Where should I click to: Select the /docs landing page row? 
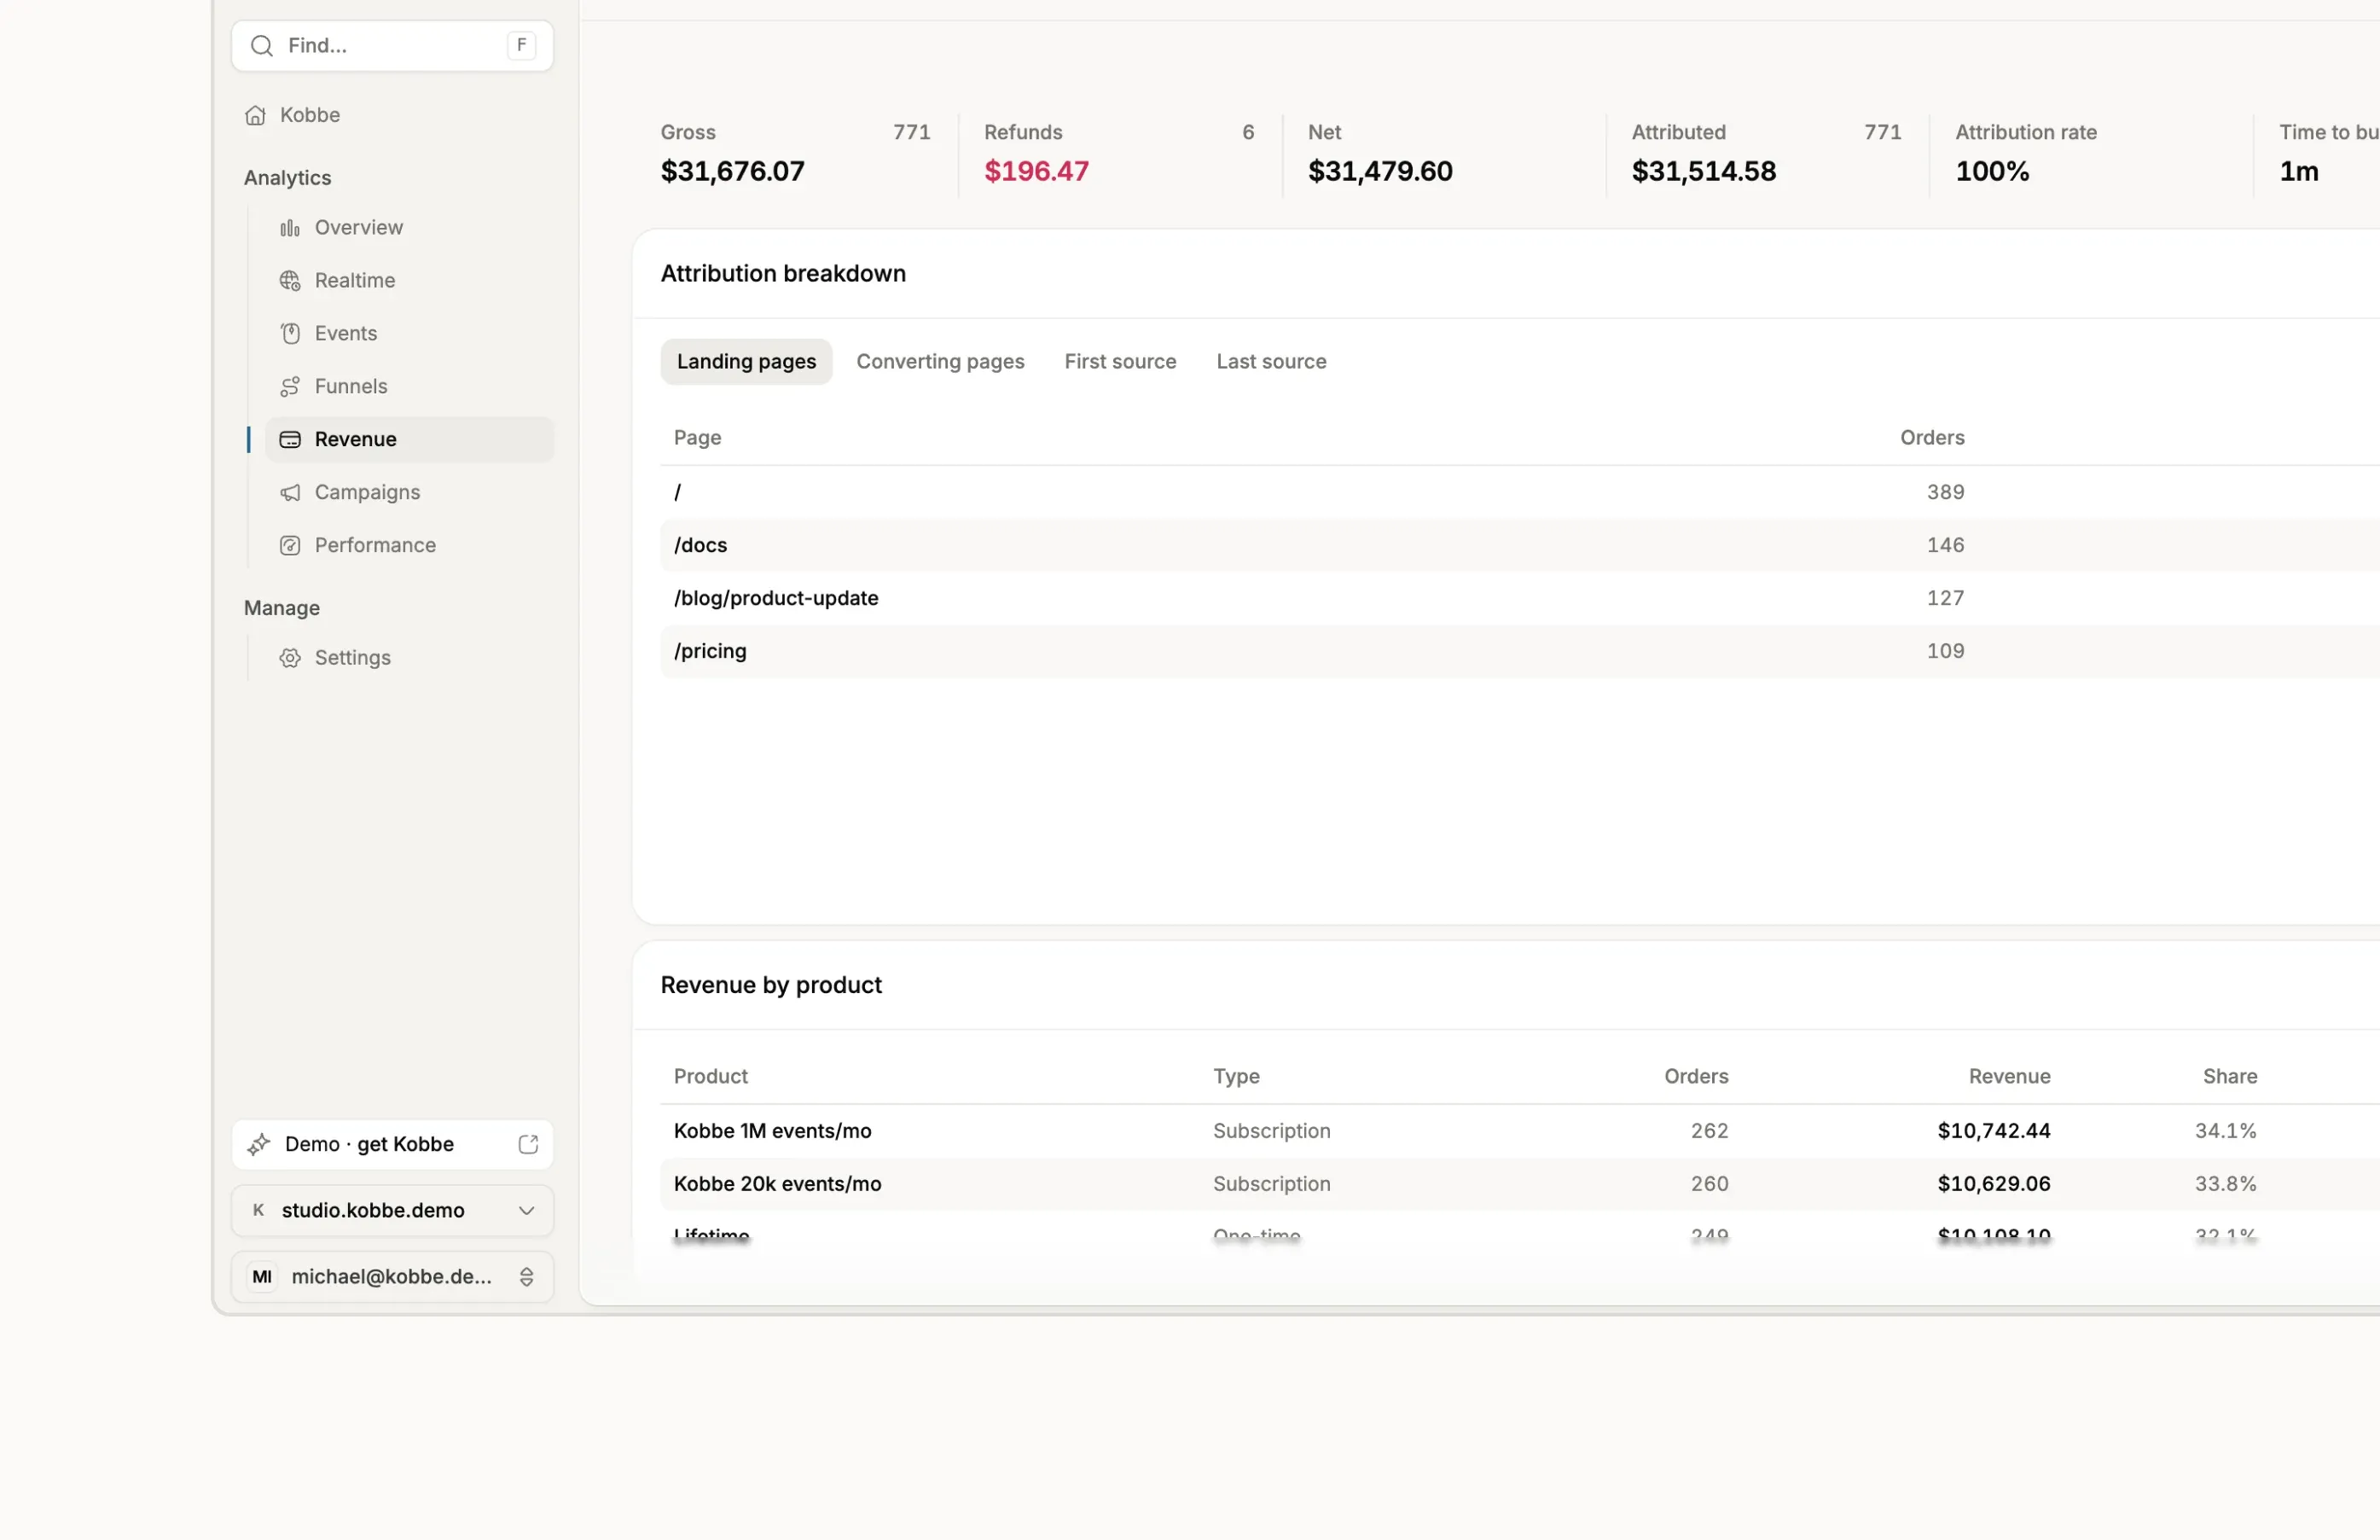[1519, 546]
